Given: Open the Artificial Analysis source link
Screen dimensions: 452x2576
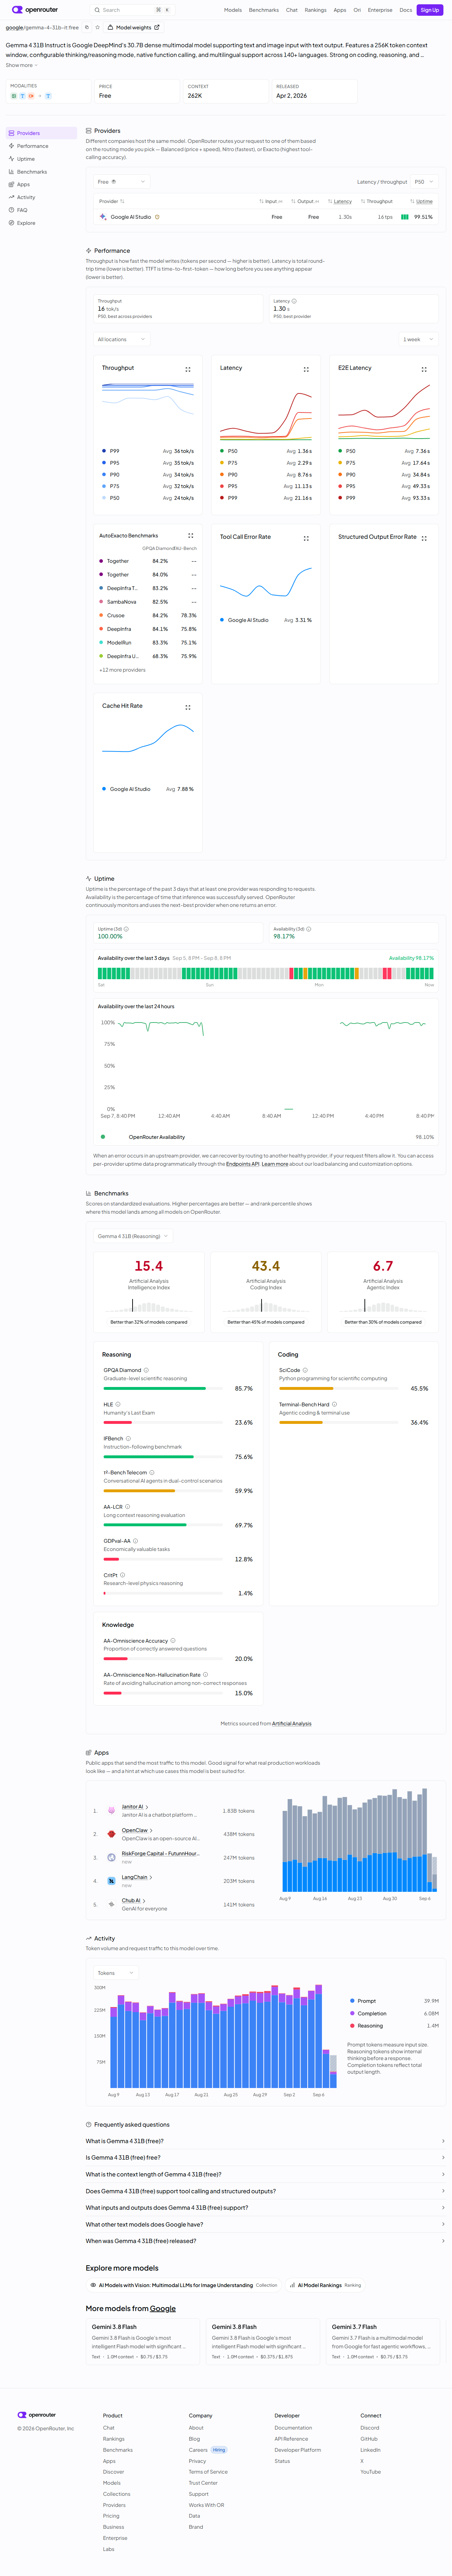Looking at the screenshot, I should [291, 1723].
